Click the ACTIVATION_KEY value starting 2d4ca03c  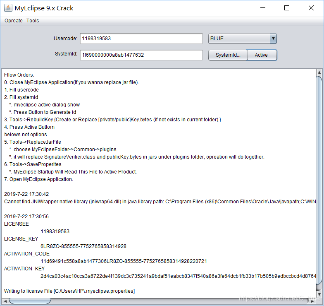(x=178, y=276)
